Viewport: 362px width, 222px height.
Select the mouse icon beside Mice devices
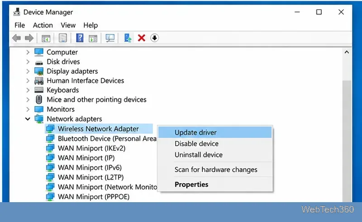pos(39,100)
